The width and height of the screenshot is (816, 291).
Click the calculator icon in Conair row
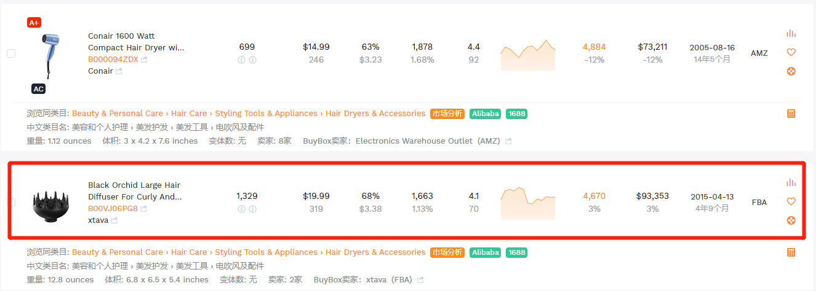791,114
